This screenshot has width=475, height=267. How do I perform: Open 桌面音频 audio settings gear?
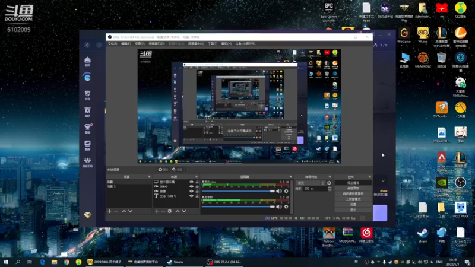click(x=286, y=206)
